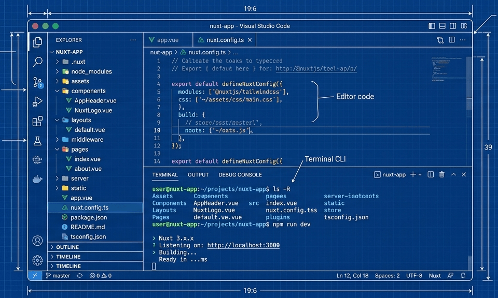Open notifications bell in the status bar
This screenshot has width=498, height=298.
[463, 276]
